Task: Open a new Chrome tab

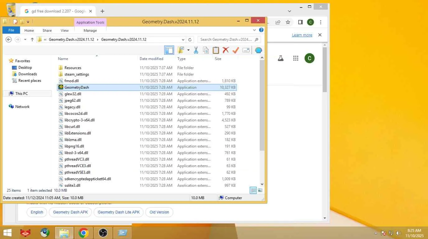Action: [102, 11]
